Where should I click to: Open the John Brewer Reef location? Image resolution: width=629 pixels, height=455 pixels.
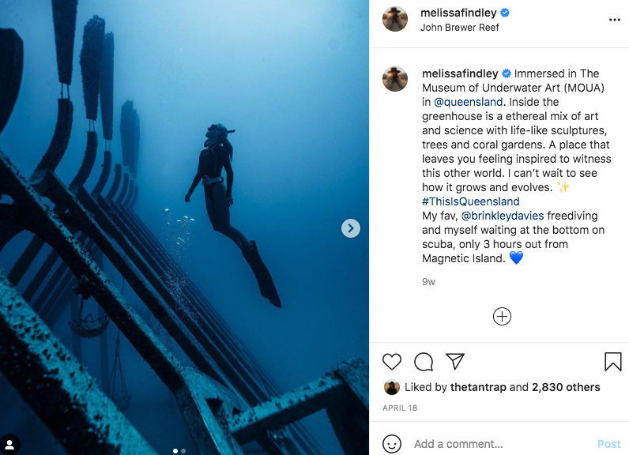click(x=460, y=28)
